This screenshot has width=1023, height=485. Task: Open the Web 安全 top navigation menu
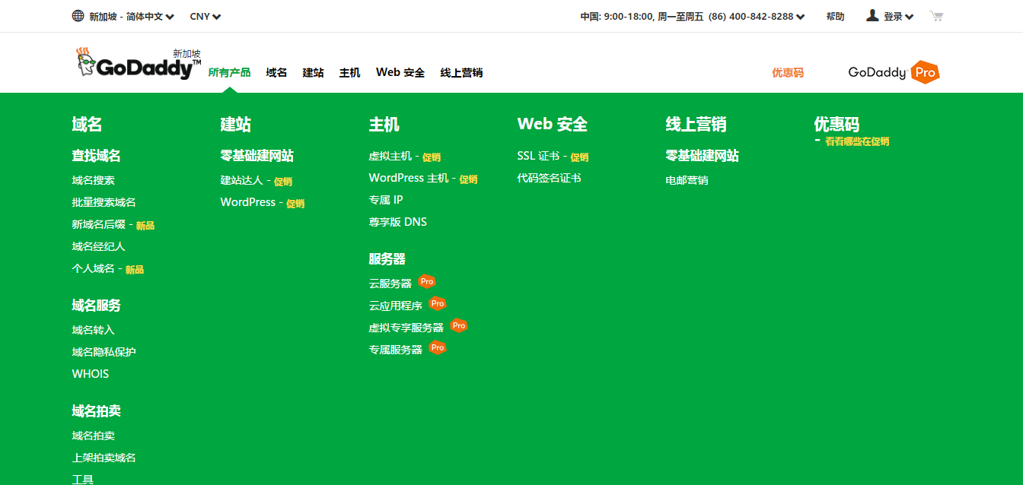point(400,73)
